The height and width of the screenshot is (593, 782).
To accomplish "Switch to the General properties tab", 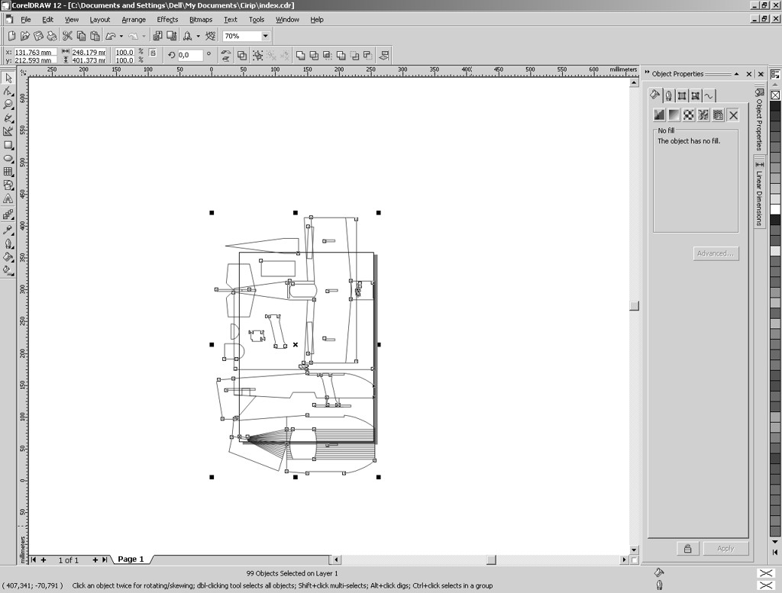I will point(682,95).
